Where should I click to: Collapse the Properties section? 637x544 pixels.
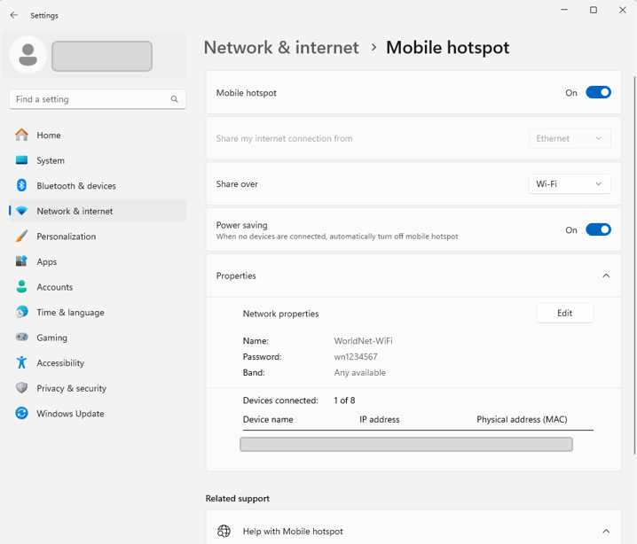coord(606,276)
